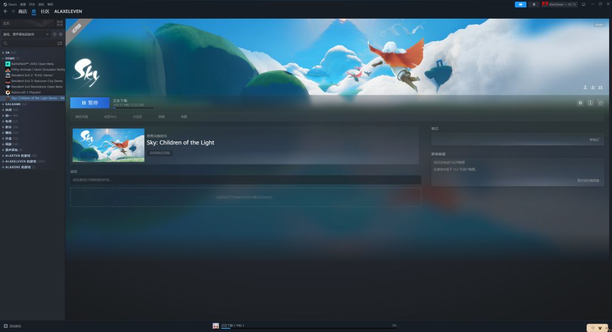Switch to the 库 library tab

(34, 11)
